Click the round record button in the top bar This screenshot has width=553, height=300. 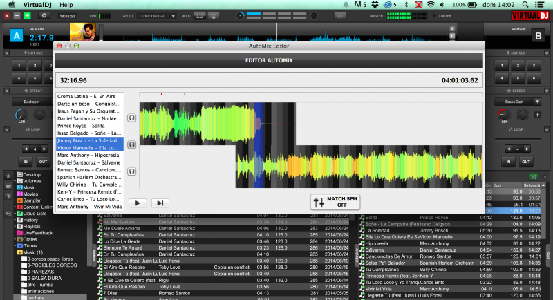314,16
